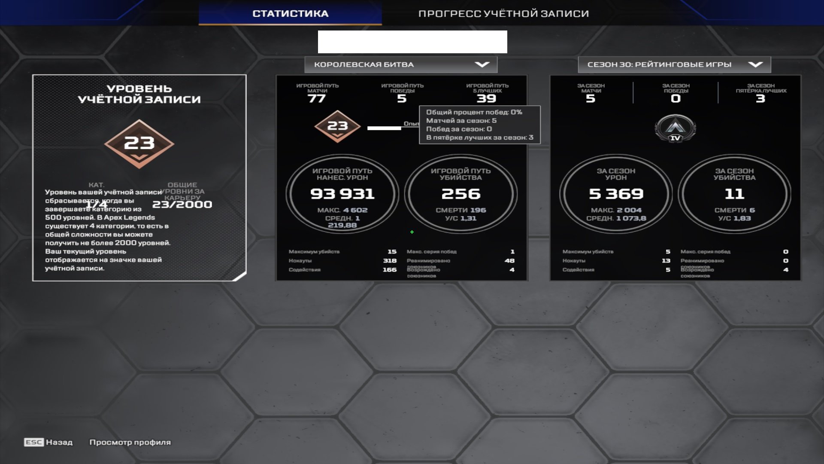Click the large level 23 account badge
Viewport: 824px width, 464px height.
pos(139,144)
